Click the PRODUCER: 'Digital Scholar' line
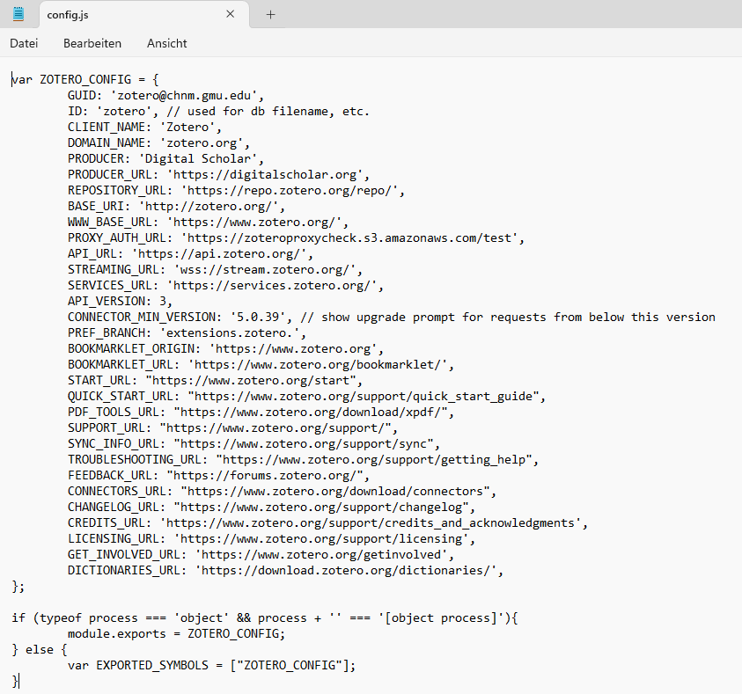Image resolution: width=742 pixels, height=694 pixels. 165,159
